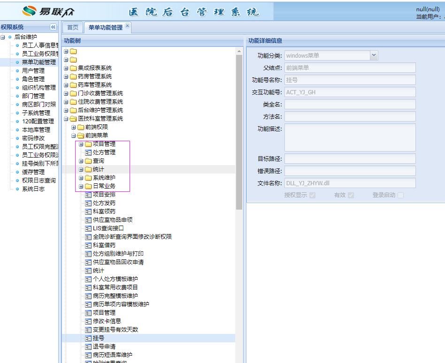Click the 药房管理系统 folder icon

coord(73,76)
